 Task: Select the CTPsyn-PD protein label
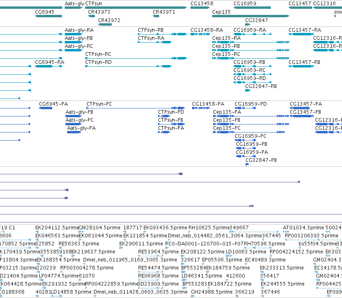(x=171, y=112)
